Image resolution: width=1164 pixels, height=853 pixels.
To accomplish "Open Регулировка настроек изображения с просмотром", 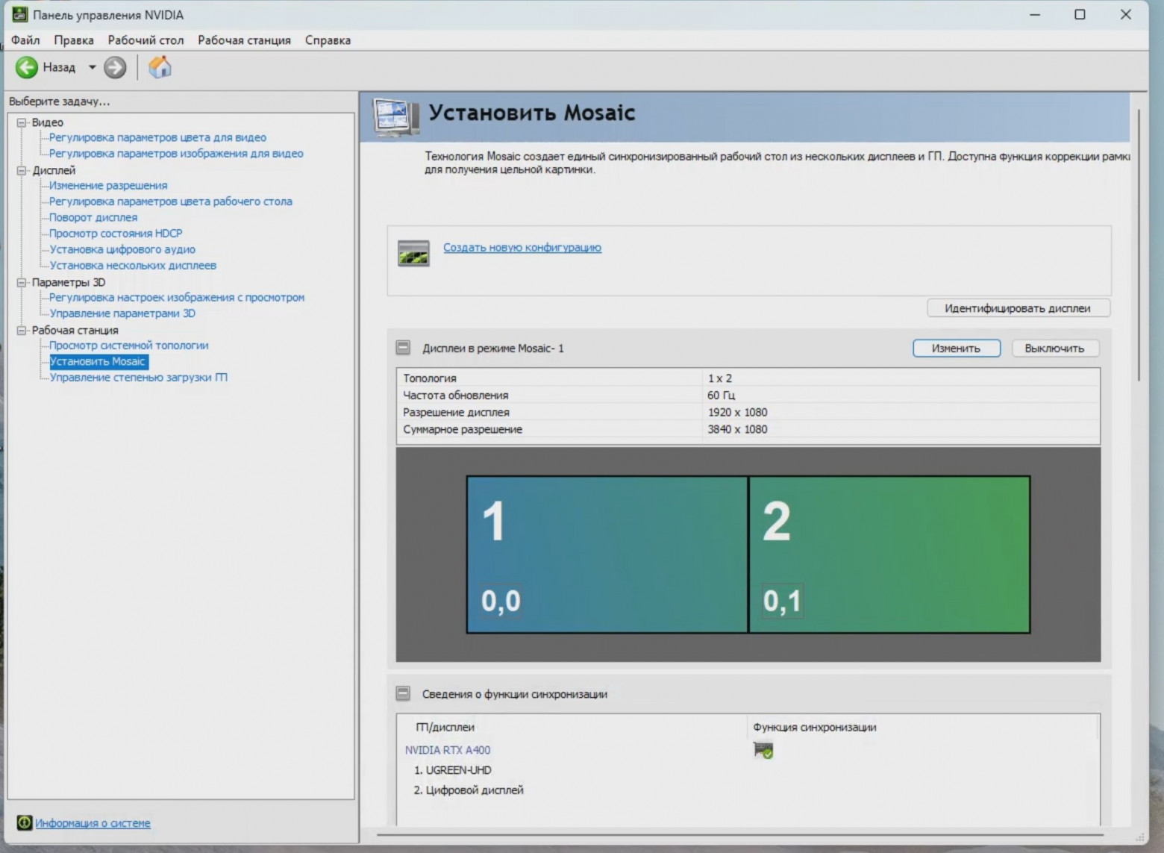I will click(x=177, y=298).
